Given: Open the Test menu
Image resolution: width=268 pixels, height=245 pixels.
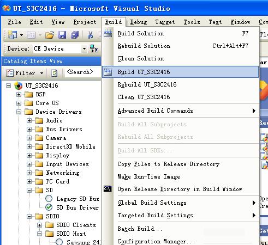Looking at the screenshot, I should click(x=215, y=22).
